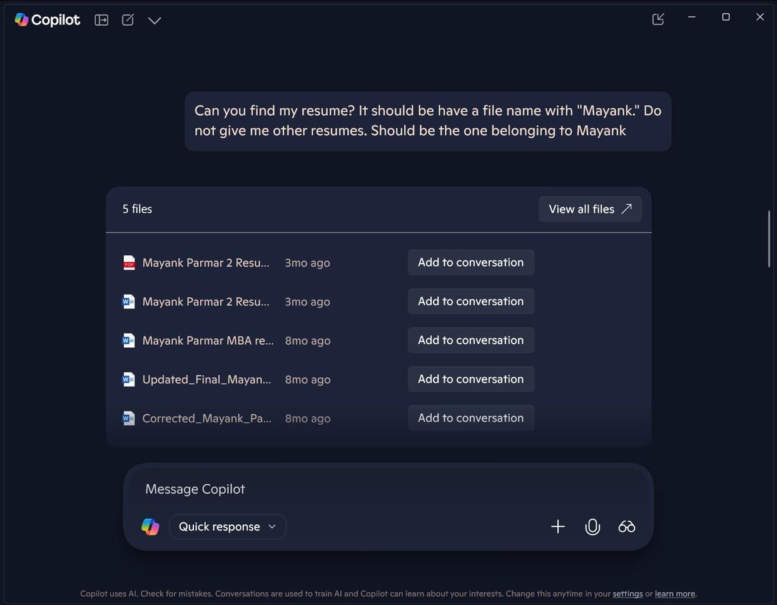Open the conversations sidebar icon

(x=101, y=19)
